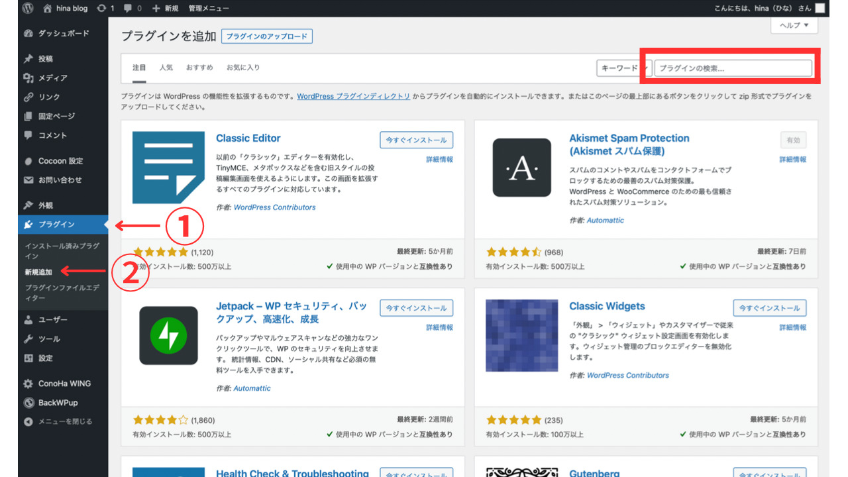Open 詳細情報 for Classic Editor
This screenshot has height=477, width=848.
pos(439,160)
